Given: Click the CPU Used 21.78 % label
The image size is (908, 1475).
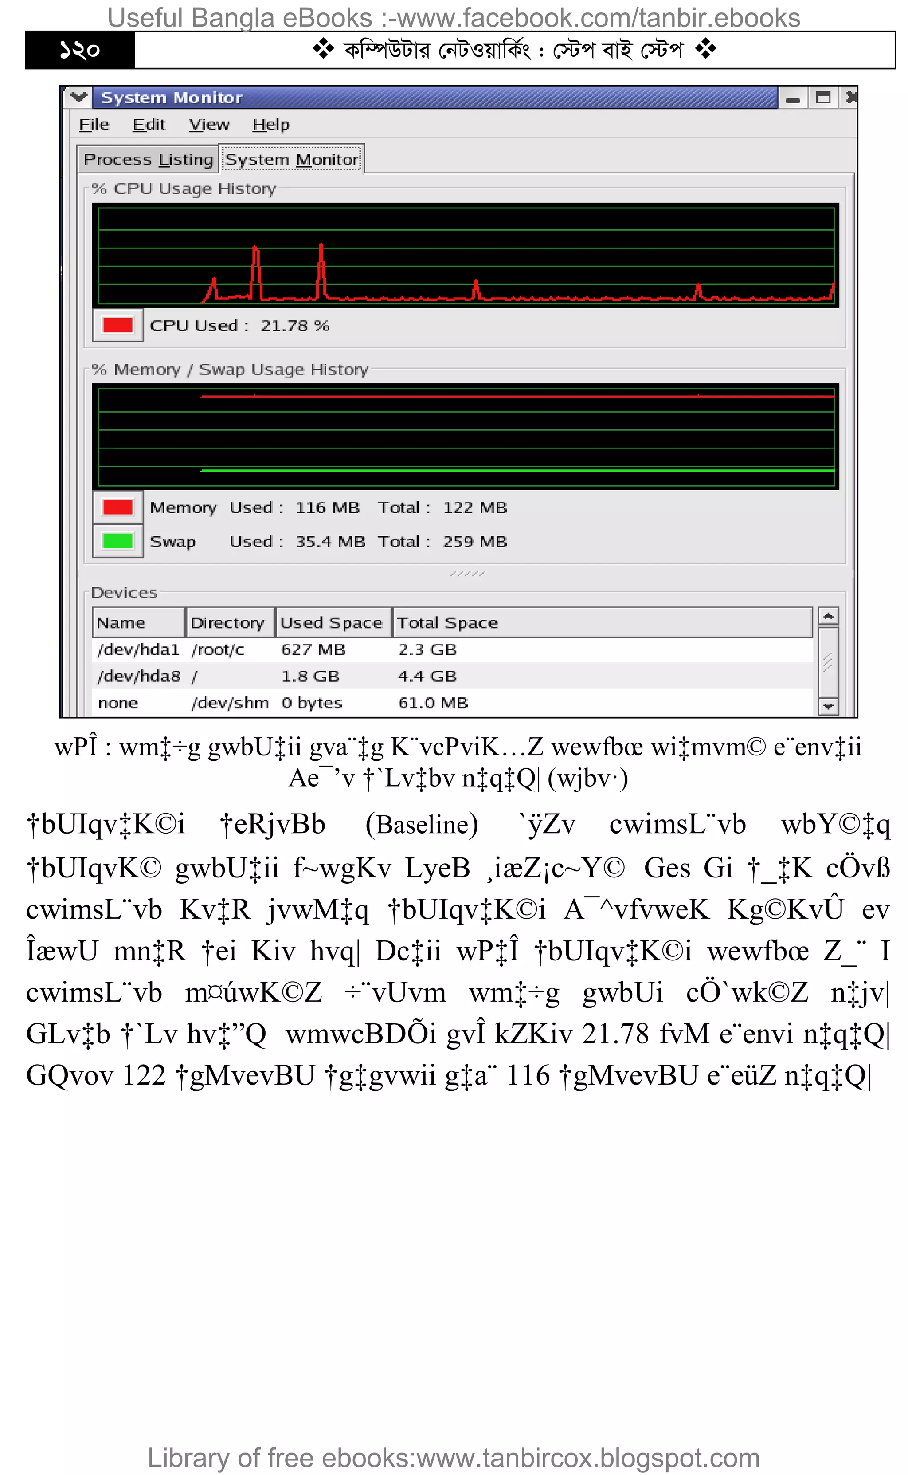Looking at the screenshot, I should (239, 325).
